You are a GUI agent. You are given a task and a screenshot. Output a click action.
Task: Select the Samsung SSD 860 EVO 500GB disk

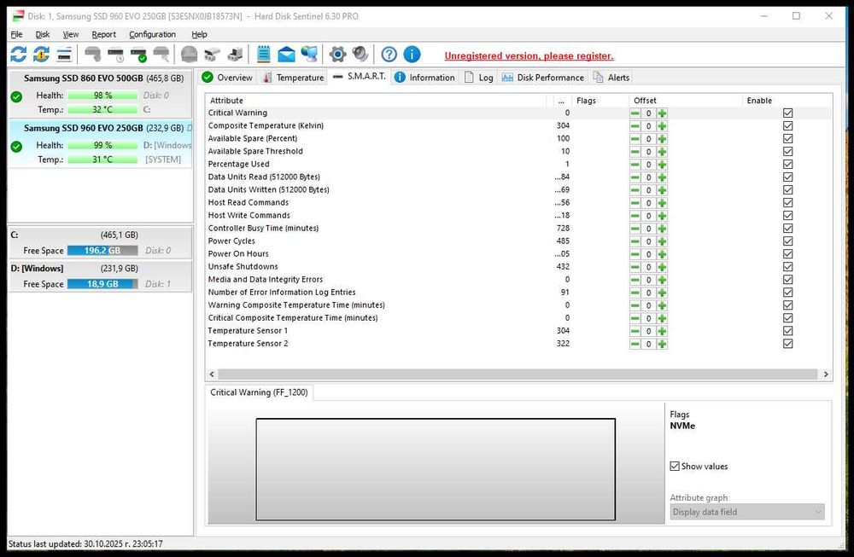tap(100, 94)
